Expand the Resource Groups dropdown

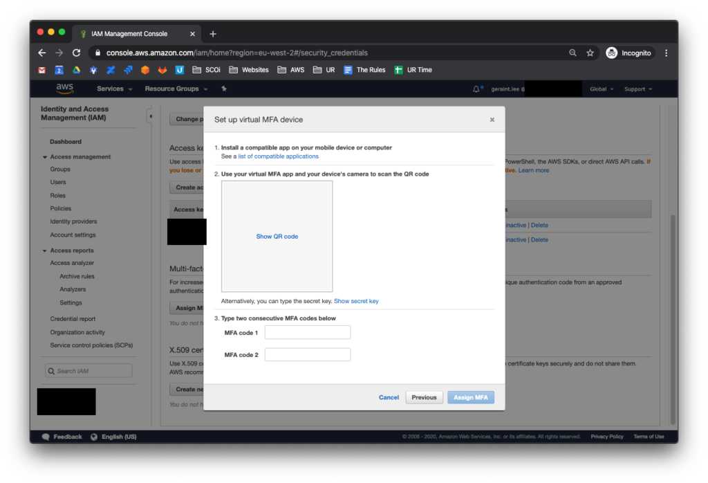[176, 89]
